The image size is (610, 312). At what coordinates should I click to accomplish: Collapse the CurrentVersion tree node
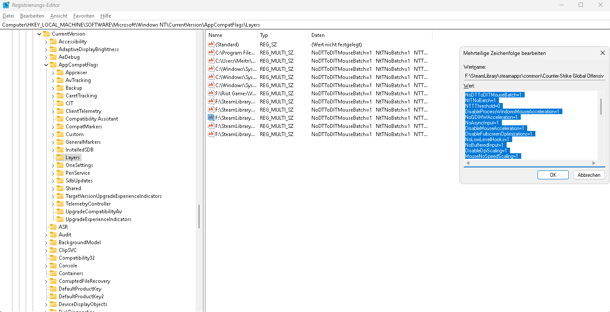tap(39, 34)
